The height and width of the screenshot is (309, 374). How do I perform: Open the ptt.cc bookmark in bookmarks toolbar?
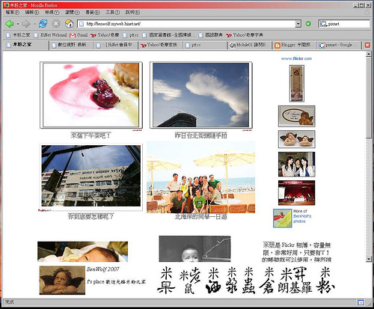point(131,35)
